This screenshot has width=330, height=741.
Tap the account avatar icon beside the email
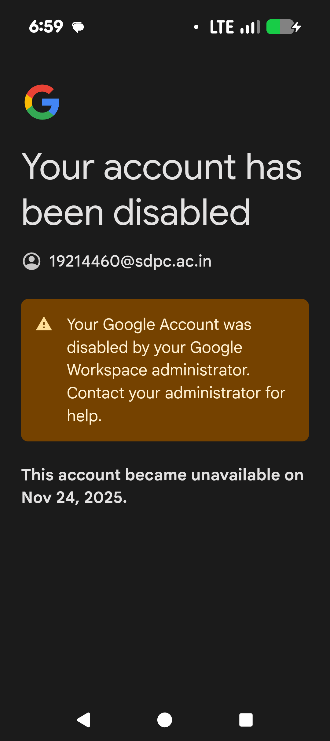(31, 261)
